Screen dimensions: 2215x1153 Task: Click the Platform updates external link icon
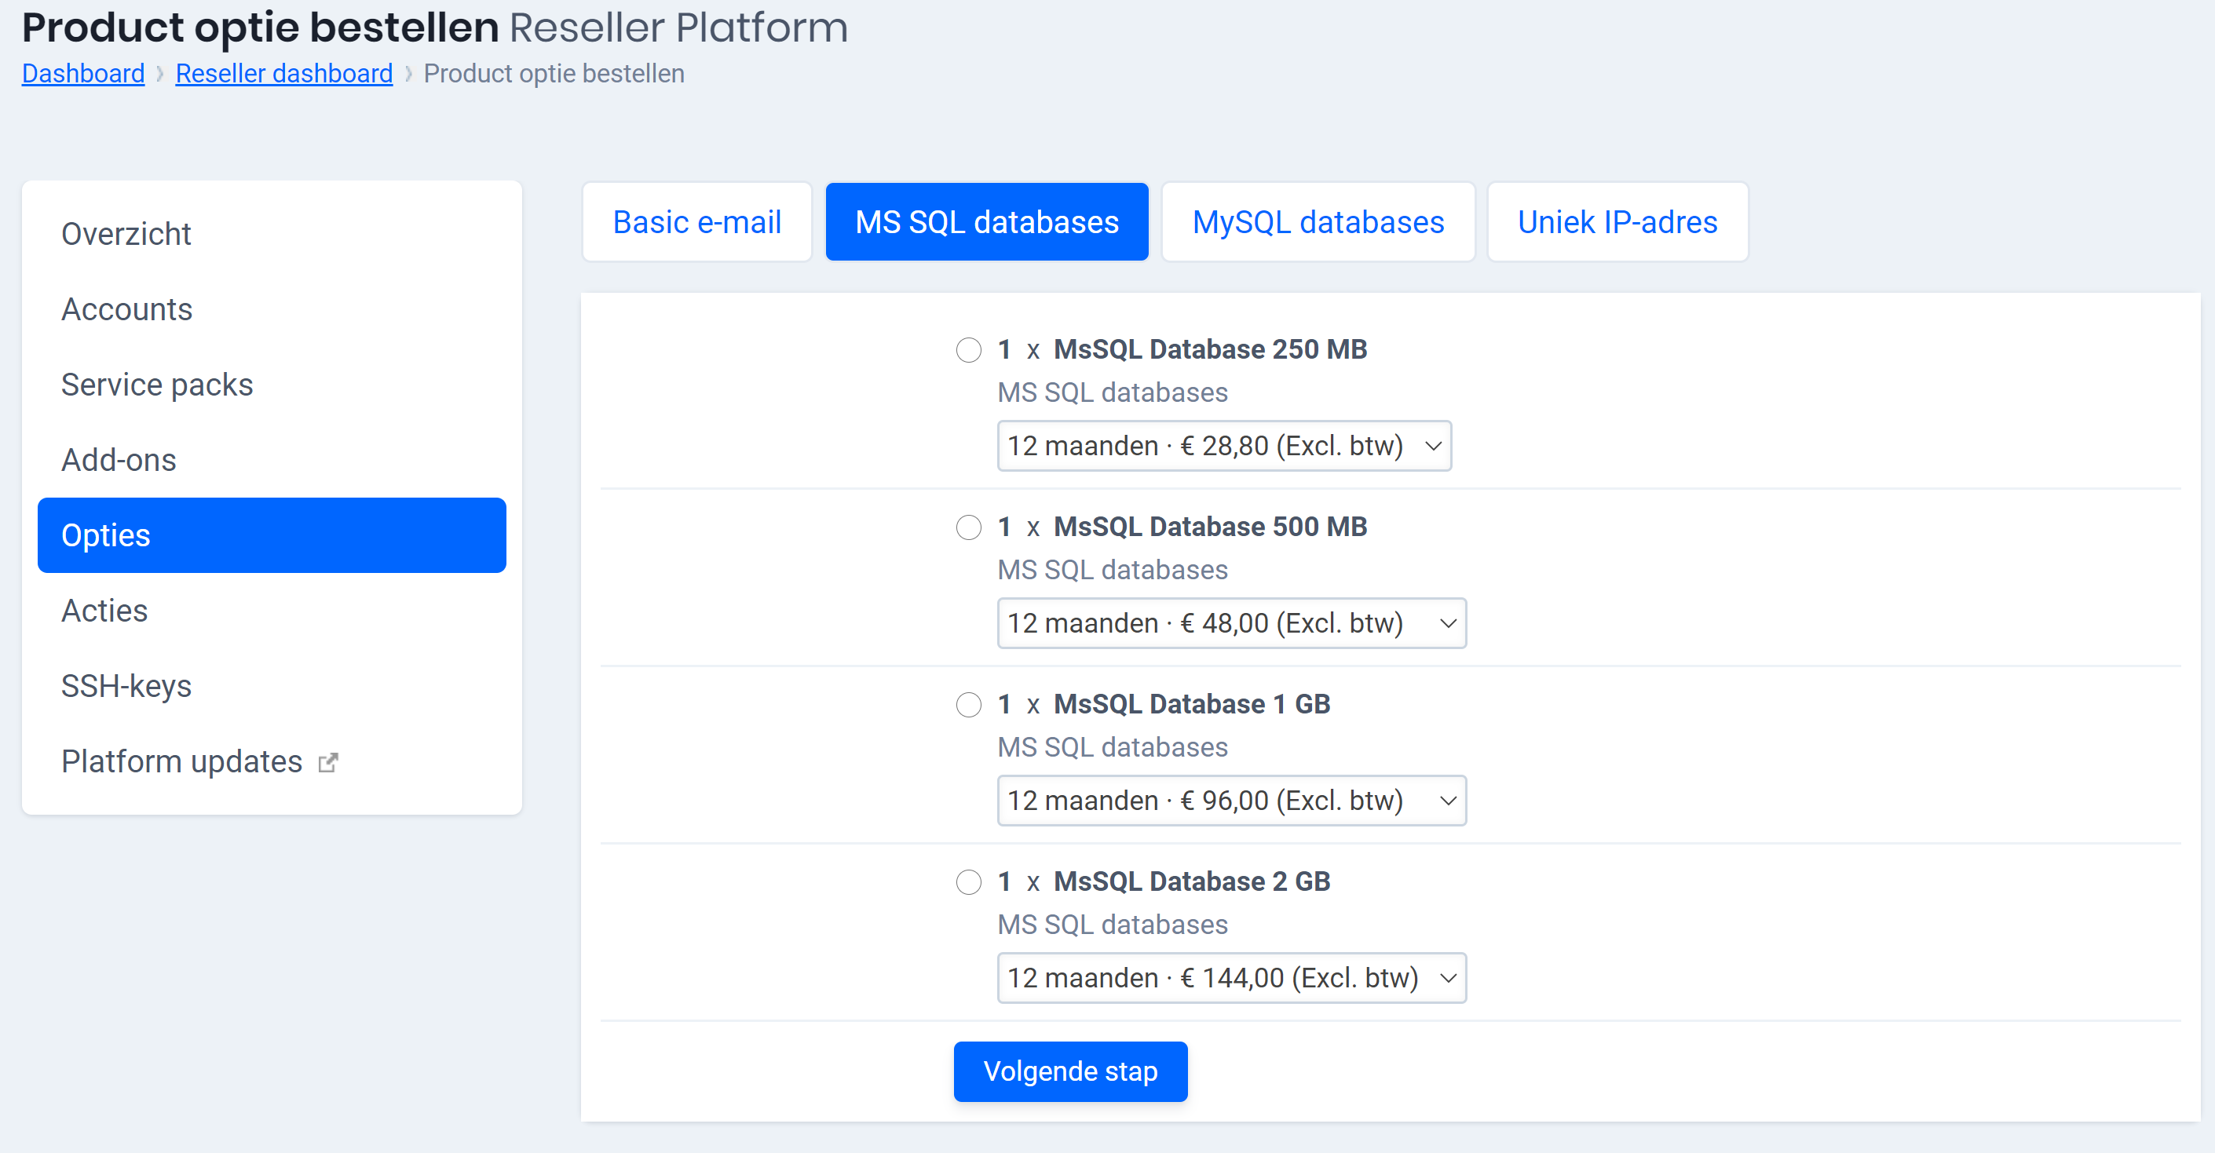pos(327,763)
